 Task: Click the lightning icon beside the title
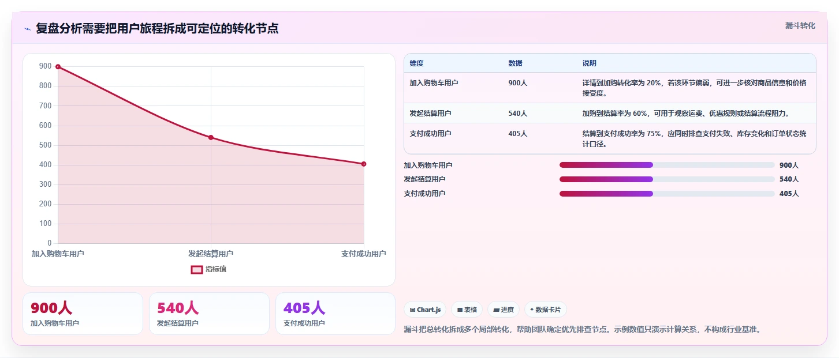[27, 29]
